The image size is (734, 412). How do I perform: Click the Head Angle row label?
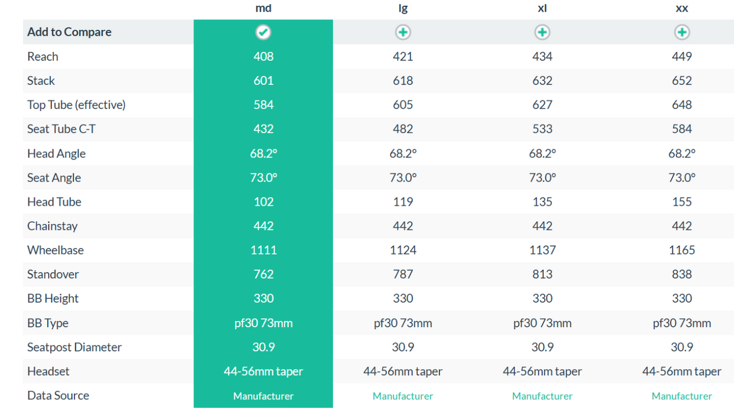56,153
